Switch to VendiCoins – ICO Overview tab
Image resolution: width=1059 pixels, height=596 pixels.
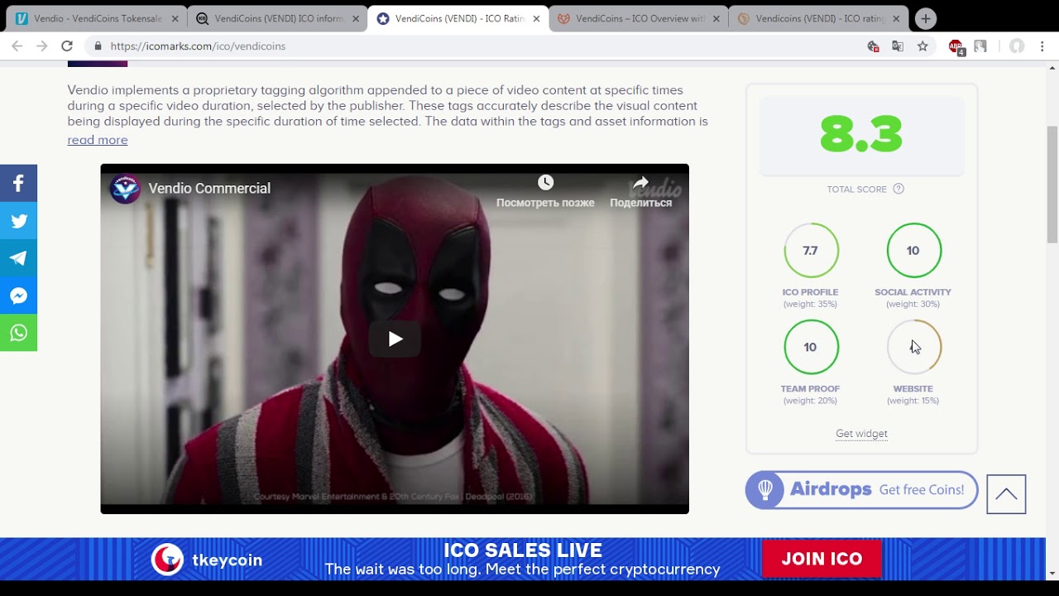638,18
